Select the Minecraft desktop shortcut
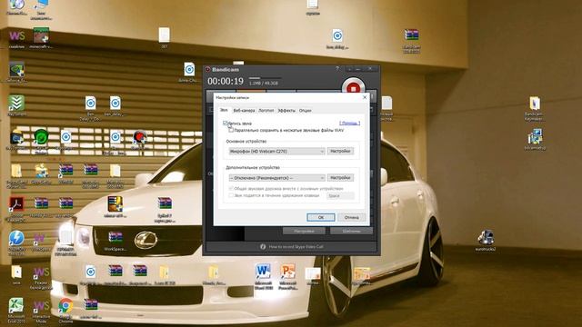Viewport: 582px width, 327px height. click(x=41, y=38)
